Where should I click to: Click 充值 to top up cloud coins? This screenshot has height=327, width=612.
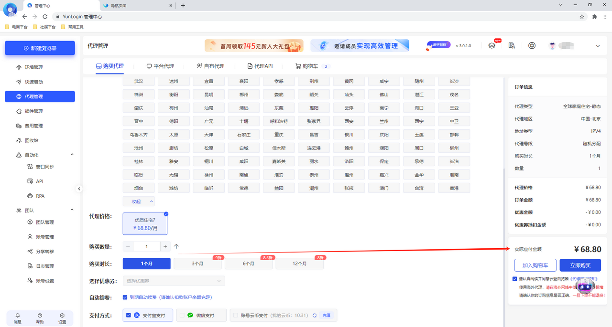coord(326,315)
